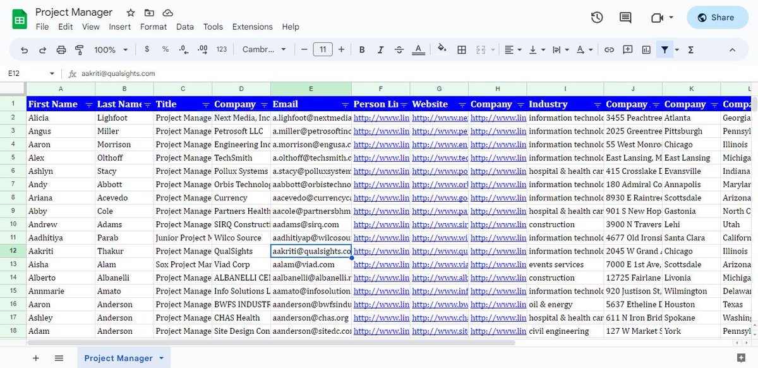
Task: Increase decimal places
Action: pyautogui.click(x=202, y=49)
